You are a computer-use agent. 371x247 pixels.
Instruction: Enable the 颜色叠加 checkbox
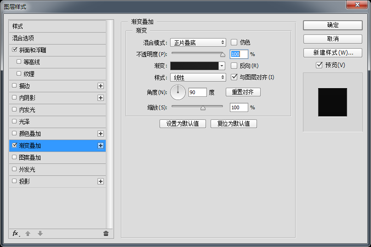point(14,133)
